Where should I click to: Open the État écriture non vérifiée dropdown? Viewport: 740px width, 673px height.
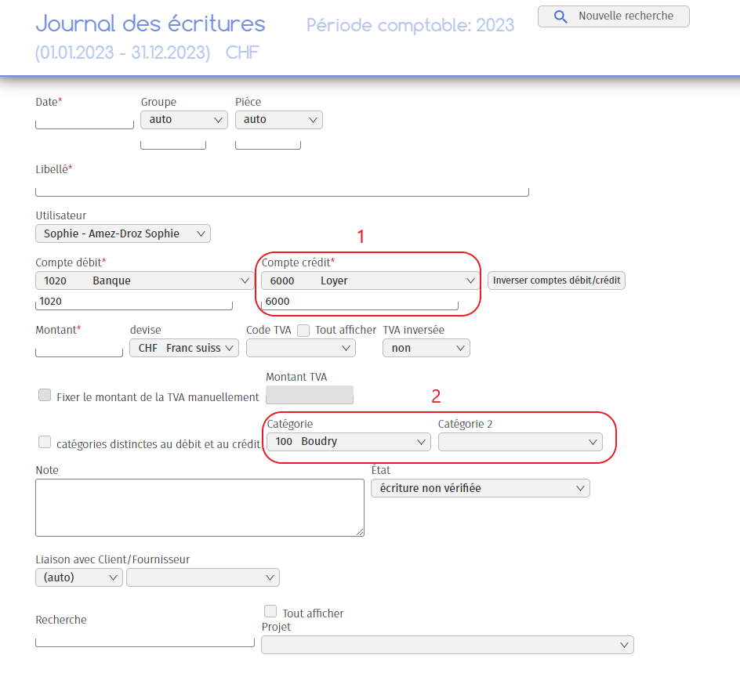tap(480, 488)
